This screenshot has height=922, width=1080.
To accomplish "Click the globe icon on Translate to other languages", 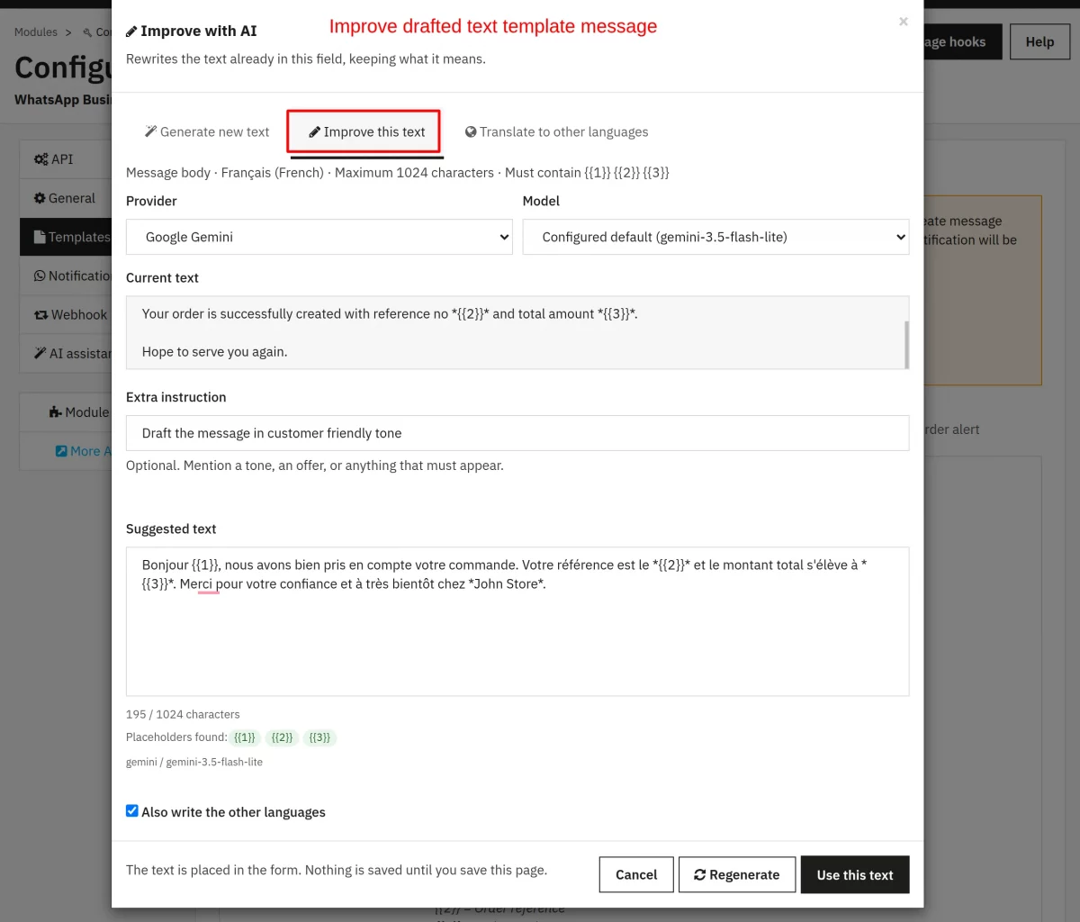I will click(471, 131).
